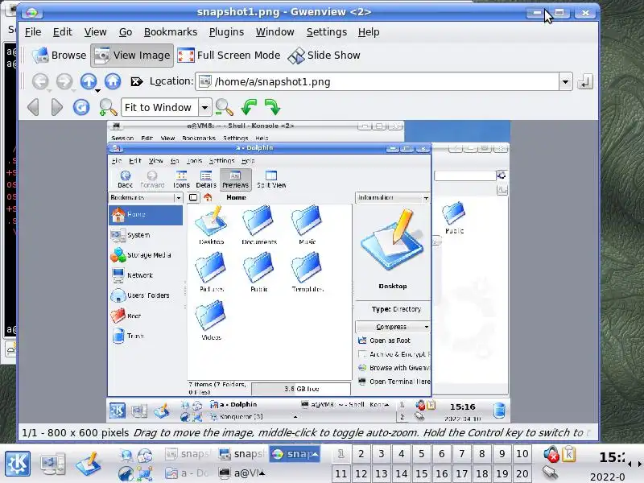
Task: Open Gwenview window menu icon in title bar
Action: point(31,13)
